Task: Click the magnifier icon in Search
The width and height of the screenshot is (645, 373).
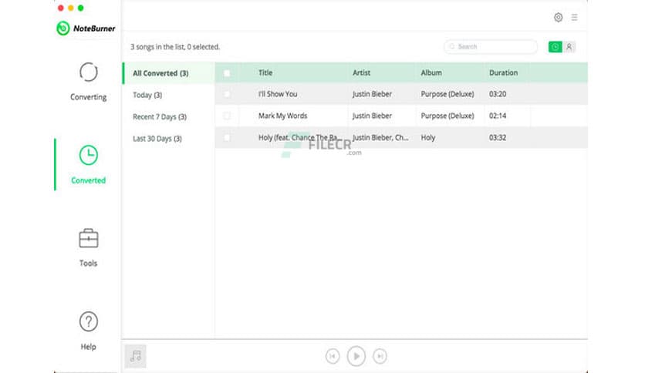Action: [x=451, y=47]
